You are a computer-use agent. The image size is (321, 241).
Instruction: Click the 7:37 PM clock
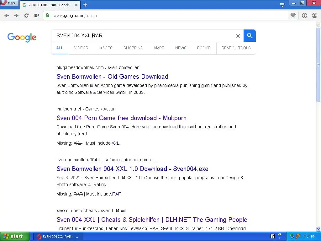pyautogui.click(x=309, y=237)
